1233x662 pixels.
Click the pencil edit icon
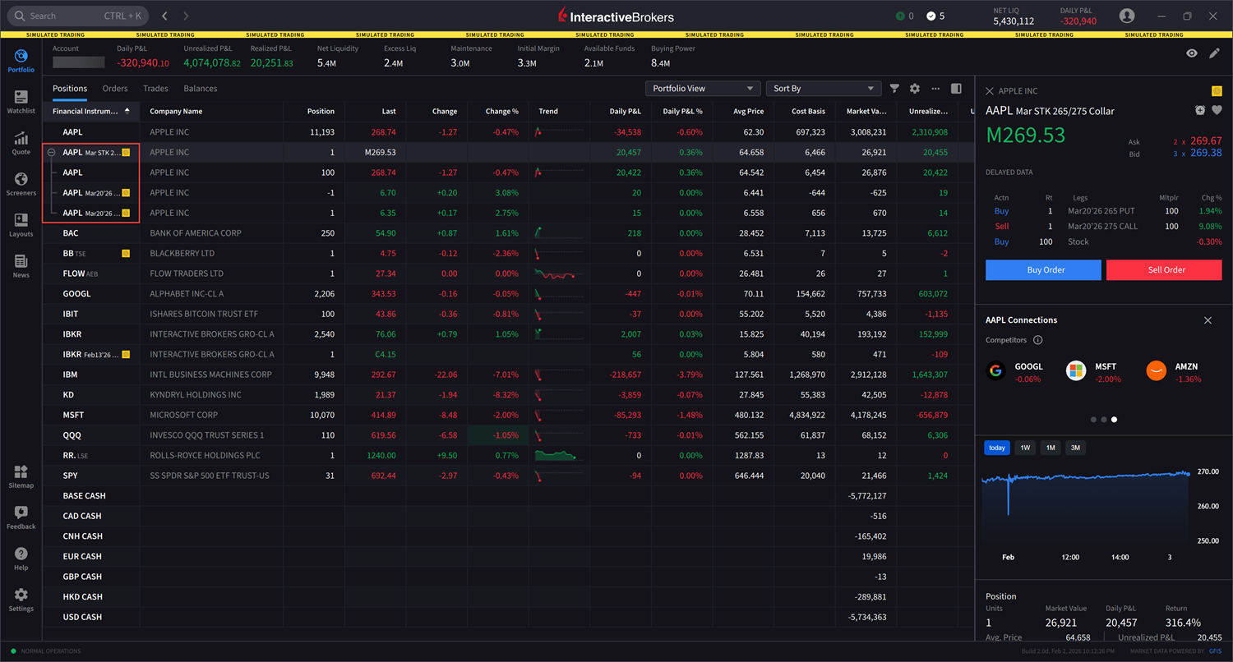[1214, 53]
